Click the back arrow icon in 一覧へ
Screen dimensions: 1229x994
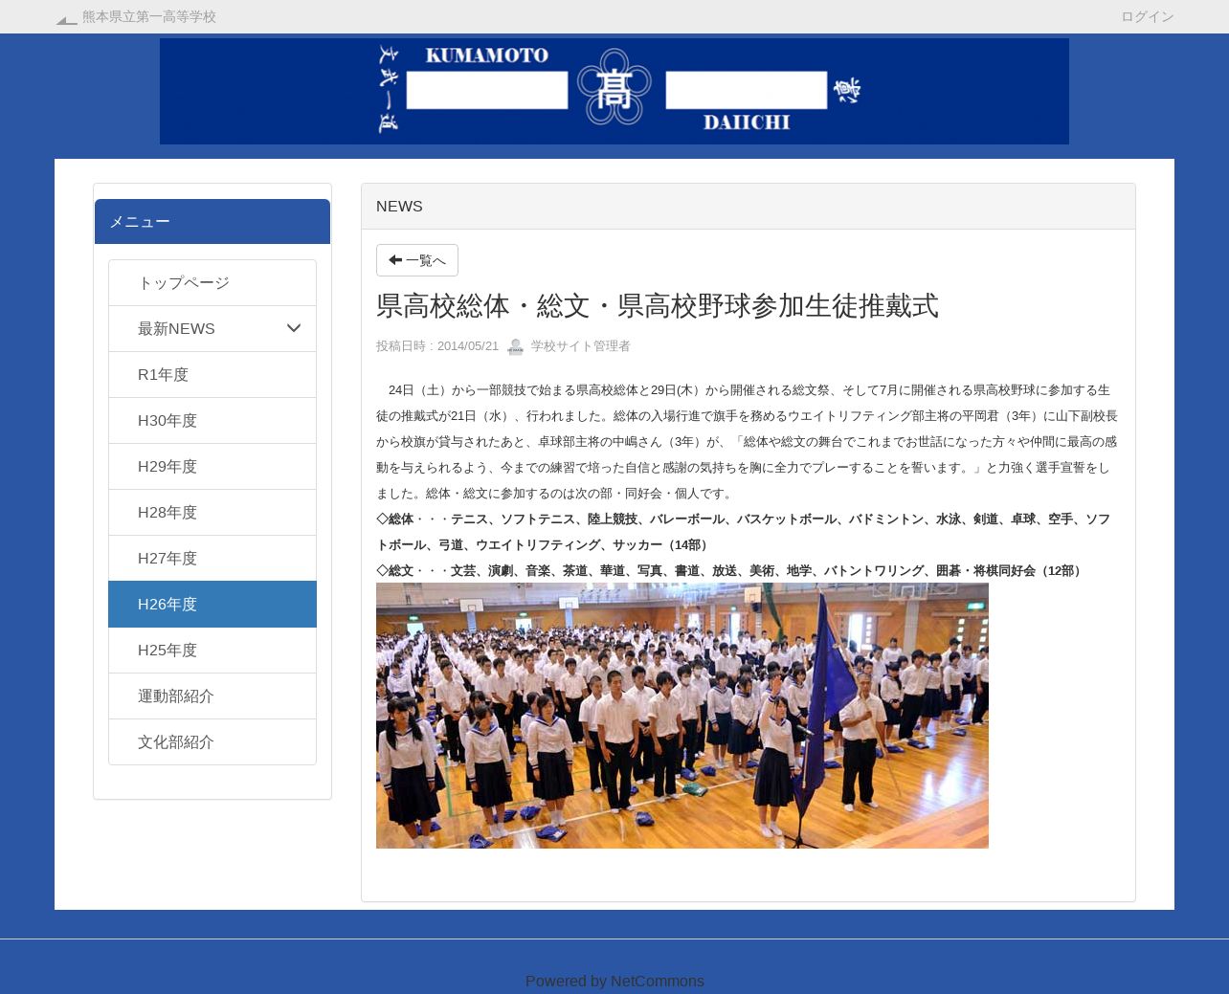pyautogui.click(x=395, y=260)
